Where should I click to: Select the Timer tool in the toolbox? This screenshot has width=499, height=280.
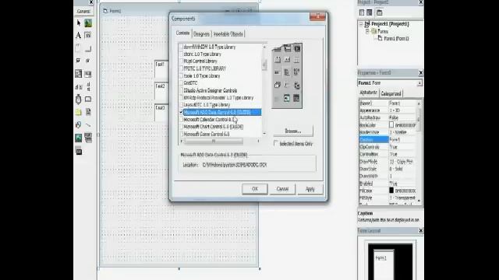78,100
